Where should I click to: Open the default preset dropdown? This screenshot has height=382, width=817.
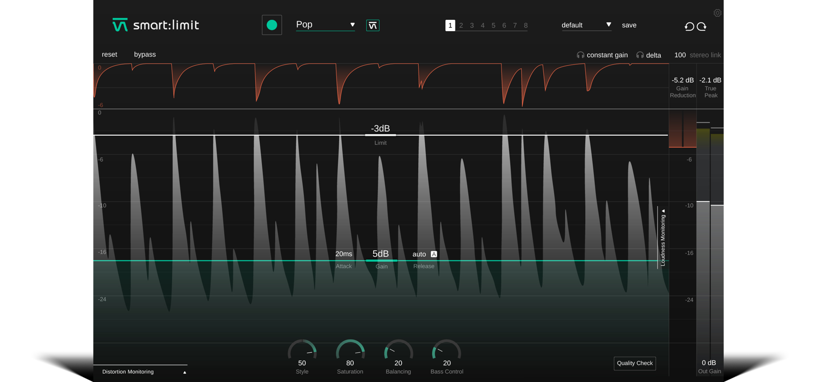click(586, 25)
